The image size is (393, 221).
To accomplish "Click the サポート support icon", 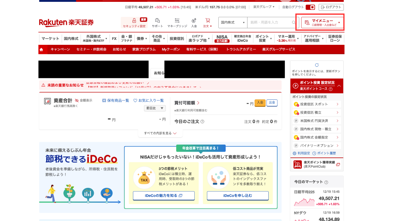I will tap(157, 21).
